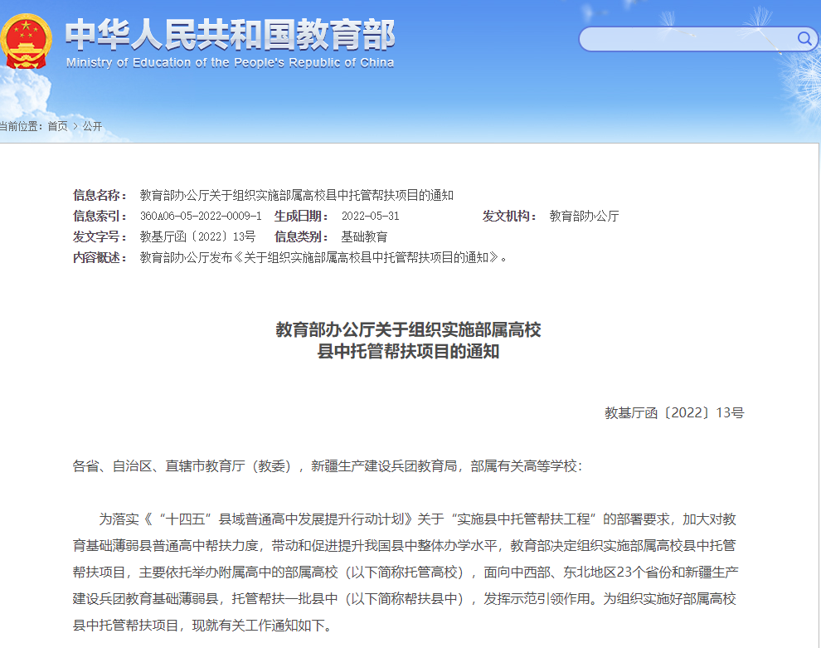Click the 发文机构 label

(509, 216)
